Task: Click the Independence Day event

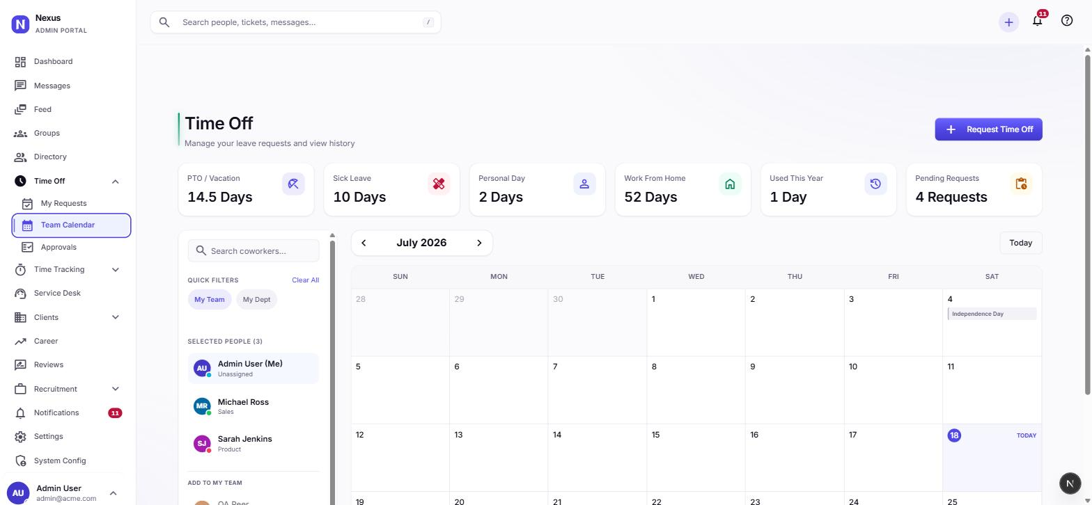Action: point(992,314)
